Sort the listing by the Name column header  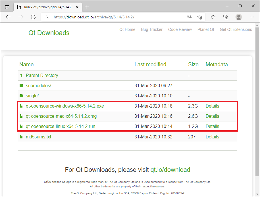pyautogui.click(x=26, y=65)
